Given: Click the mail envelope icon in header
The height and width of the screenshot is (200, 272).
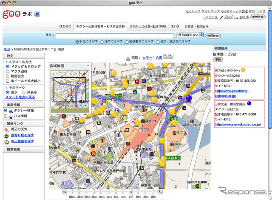Looking at the screenshot, I should 205,18.
